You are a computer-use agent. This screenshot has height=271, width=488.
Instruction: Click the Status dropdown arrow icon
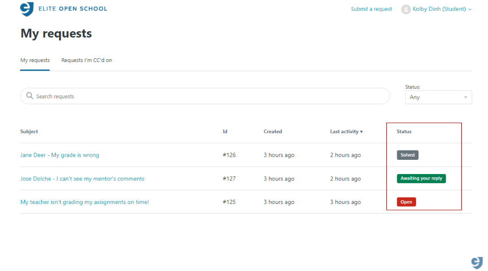pyautogui.click(x=466, y=97)
